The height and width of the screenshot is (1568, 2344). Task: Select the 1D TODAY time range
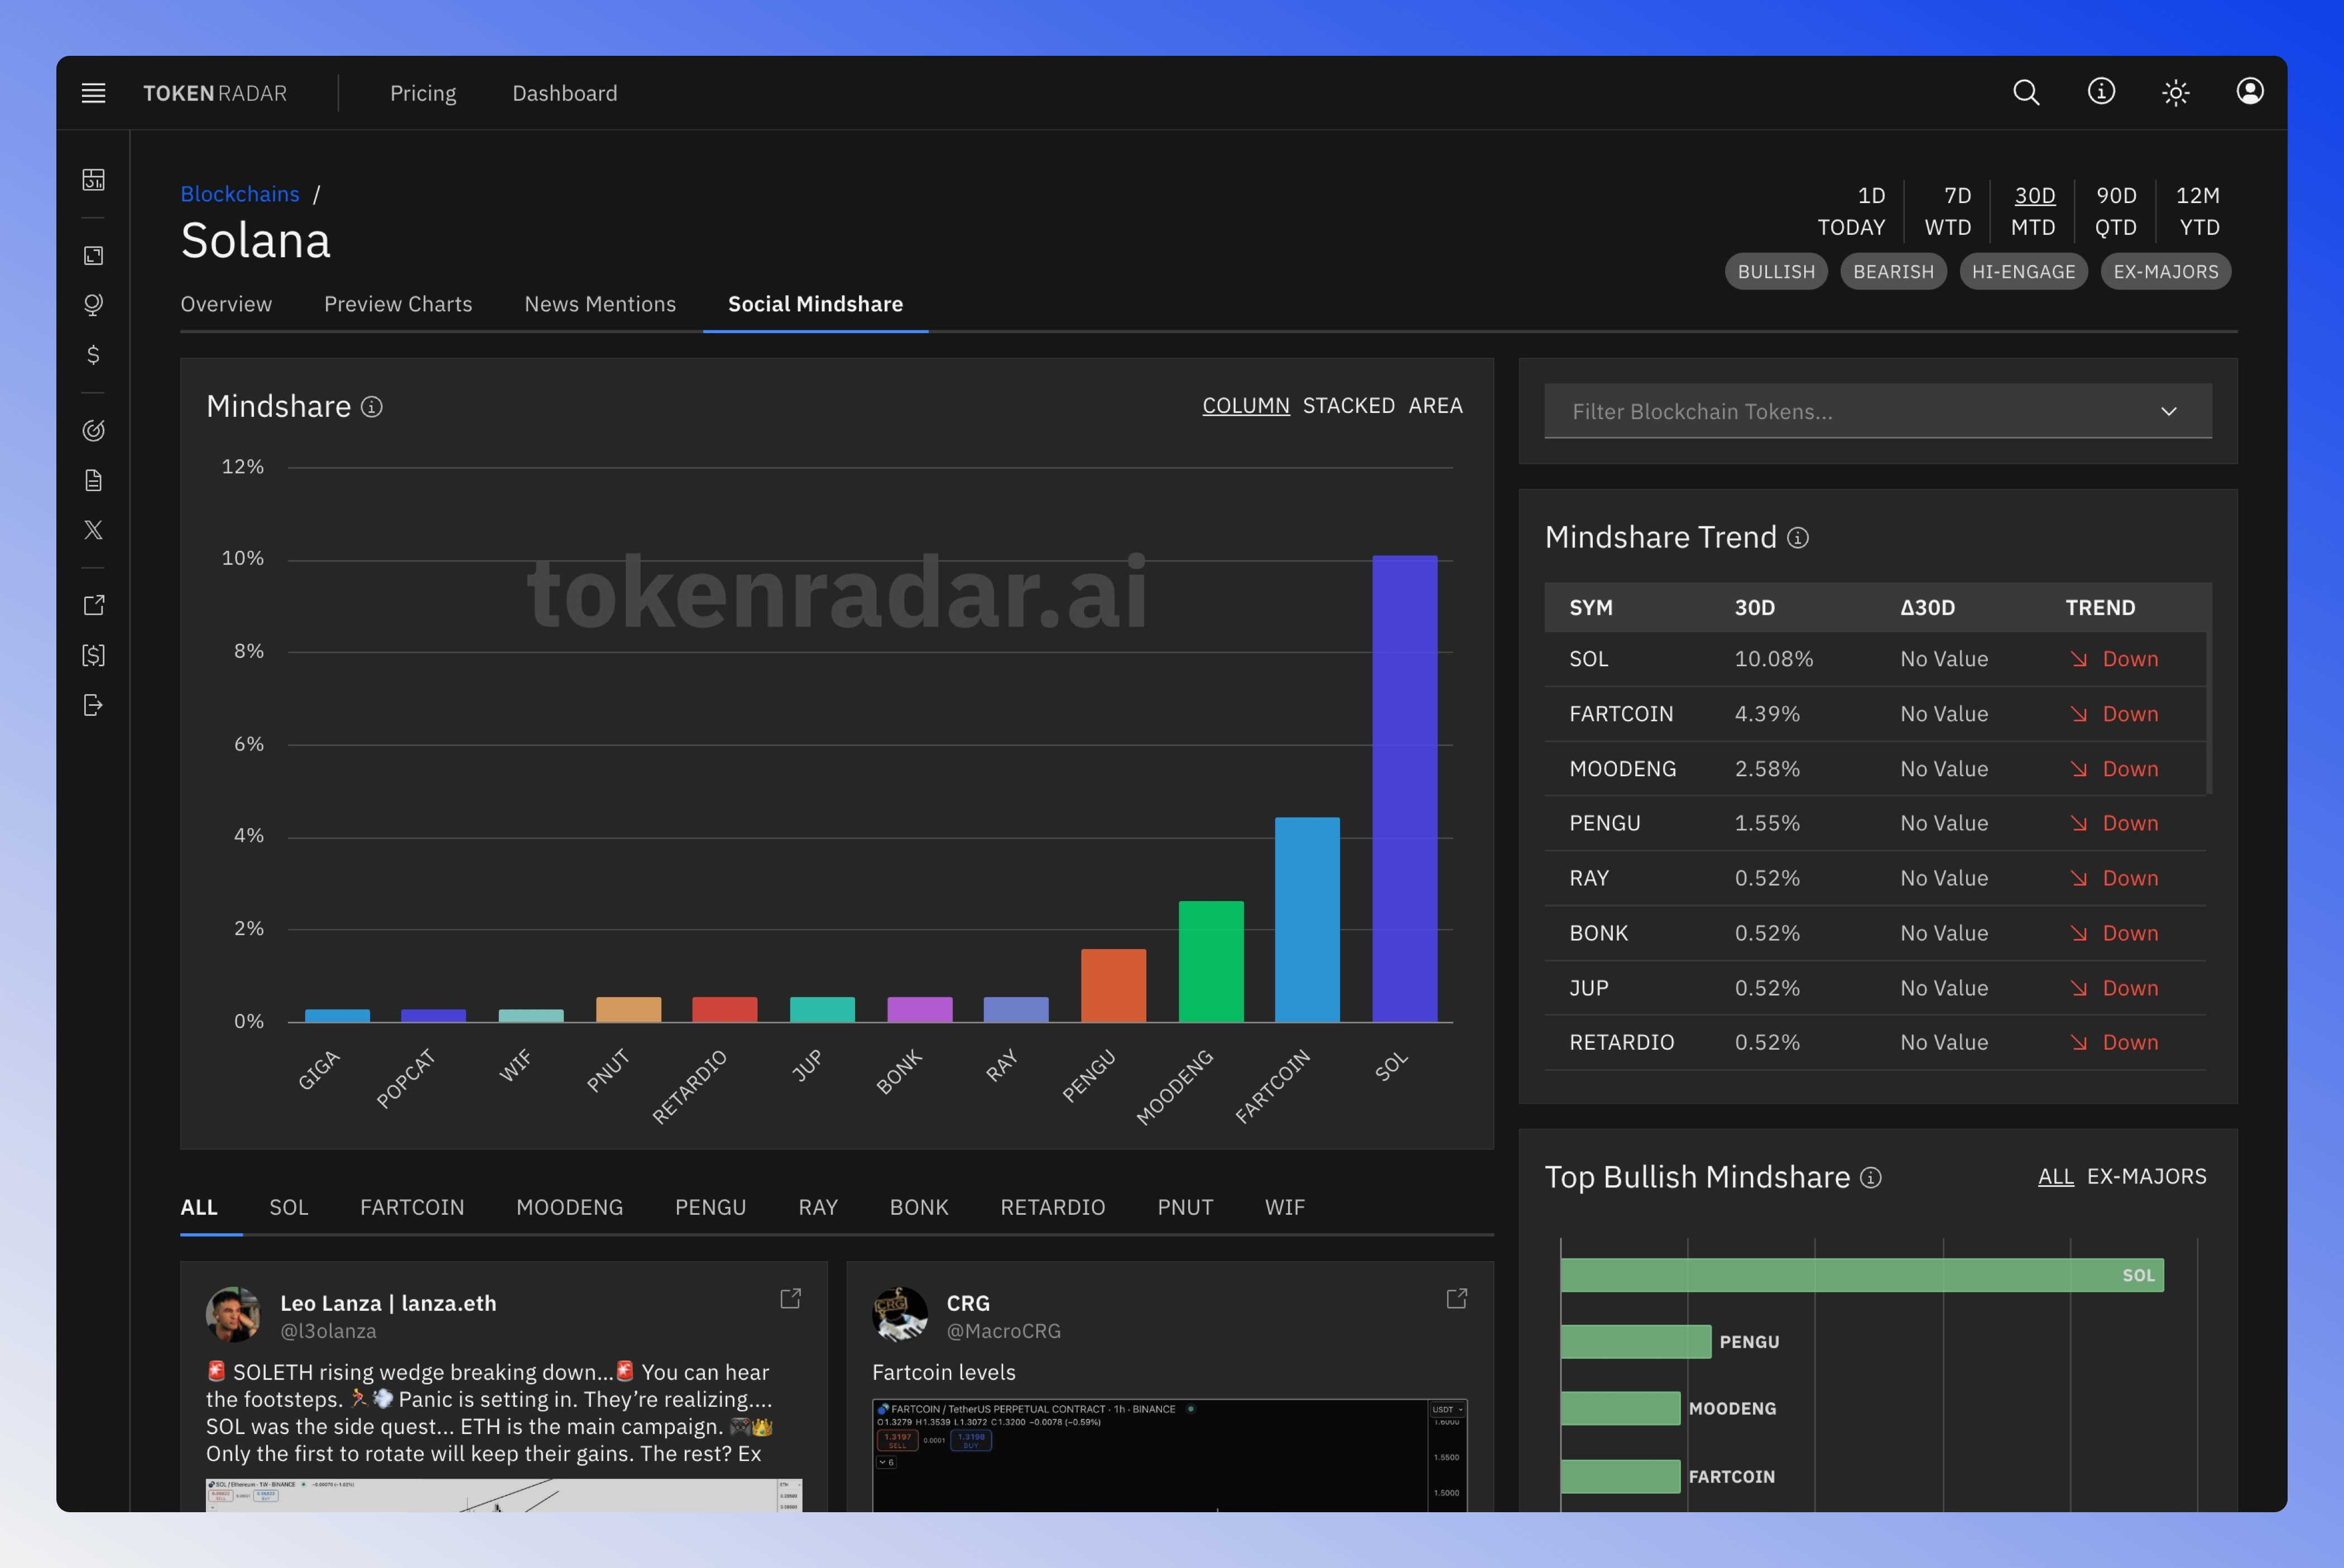coord(1851,211)
